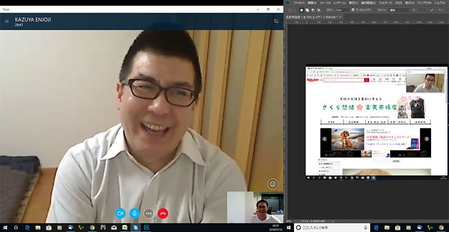Open the スタイル dropdown in options bar
Viewport: 449px width, 232px height.
pyautogui.click(x=399, y=10)
